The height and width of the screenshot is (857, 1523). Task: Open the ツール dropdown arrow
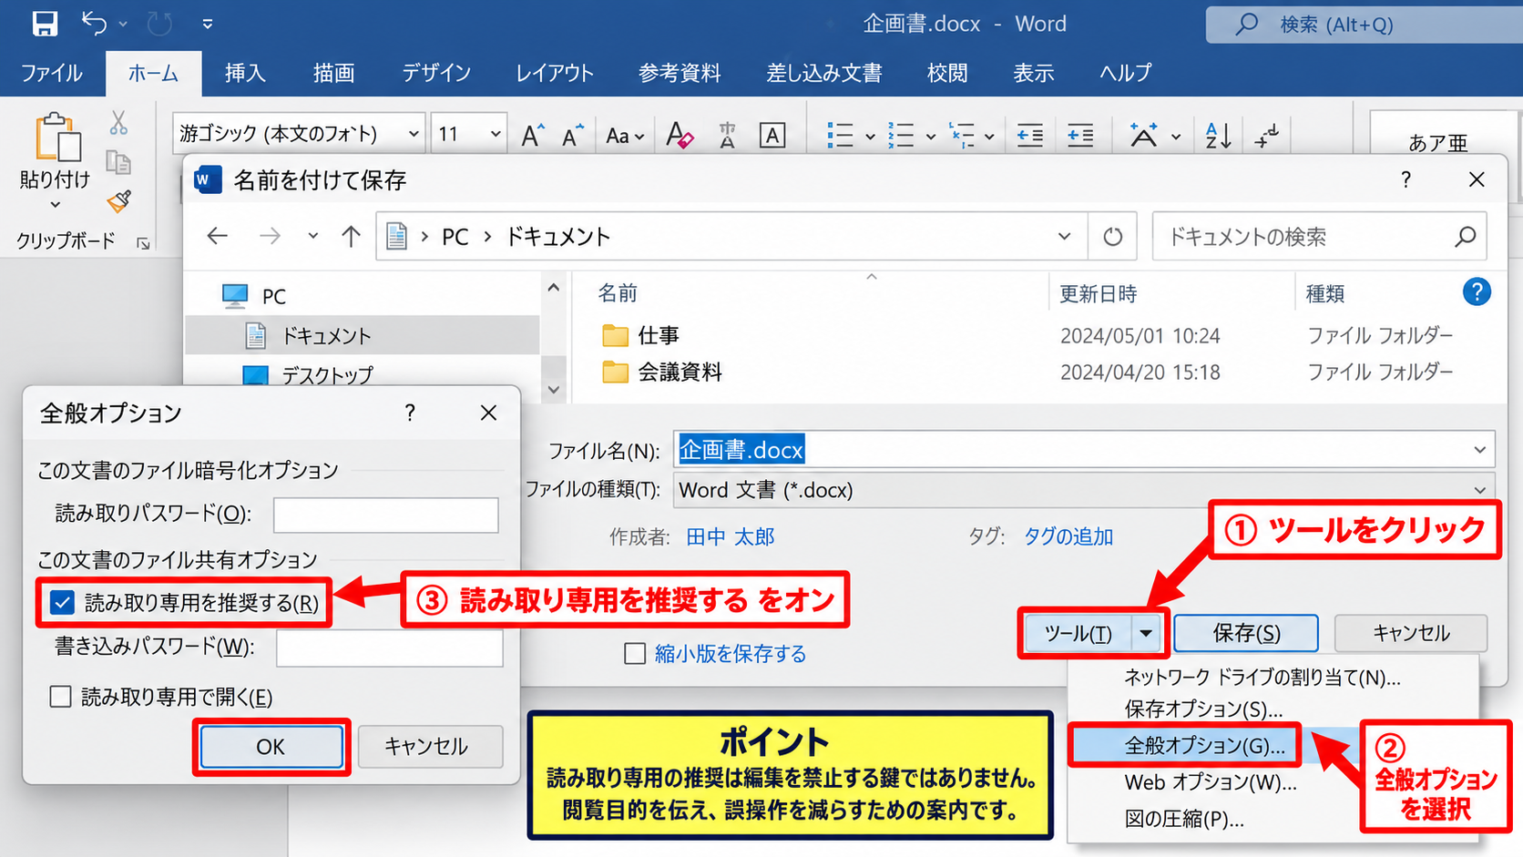(1146, 633)
